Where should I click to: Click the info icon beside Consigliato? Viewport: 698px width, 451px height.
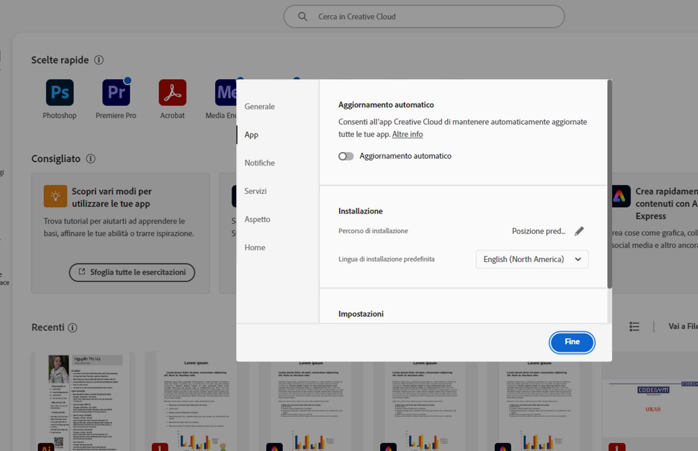point(91,159)
